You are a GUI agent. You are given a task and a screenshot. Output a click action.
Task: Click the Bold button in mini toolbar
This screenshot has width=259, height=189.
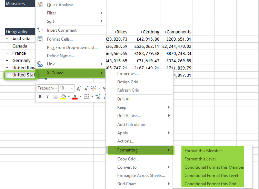coord(40,97)
